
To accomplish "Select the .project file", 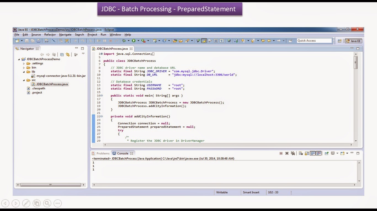I will pos(35,93).
